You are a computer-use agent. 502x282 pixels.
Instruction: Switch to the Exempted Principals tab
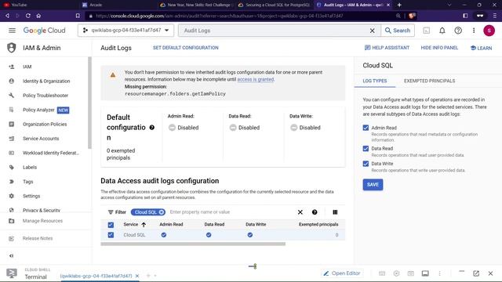pos(429,81)
